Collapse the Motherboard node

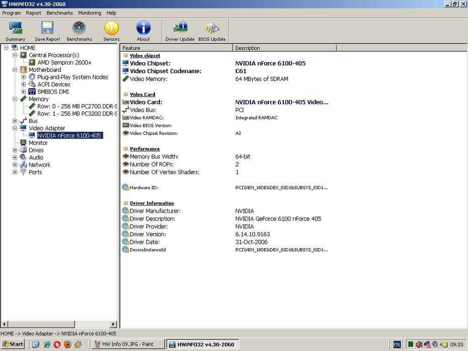pos(15,70)
